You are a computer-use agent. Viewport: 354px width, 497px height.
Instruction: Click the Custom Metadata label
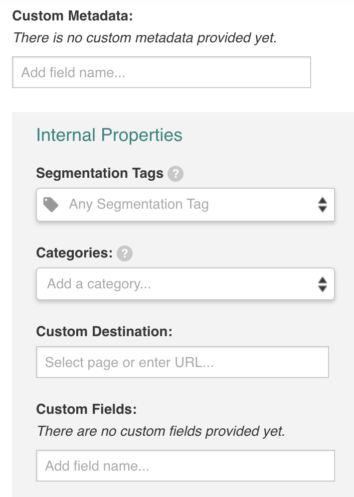tap(73, 16)
